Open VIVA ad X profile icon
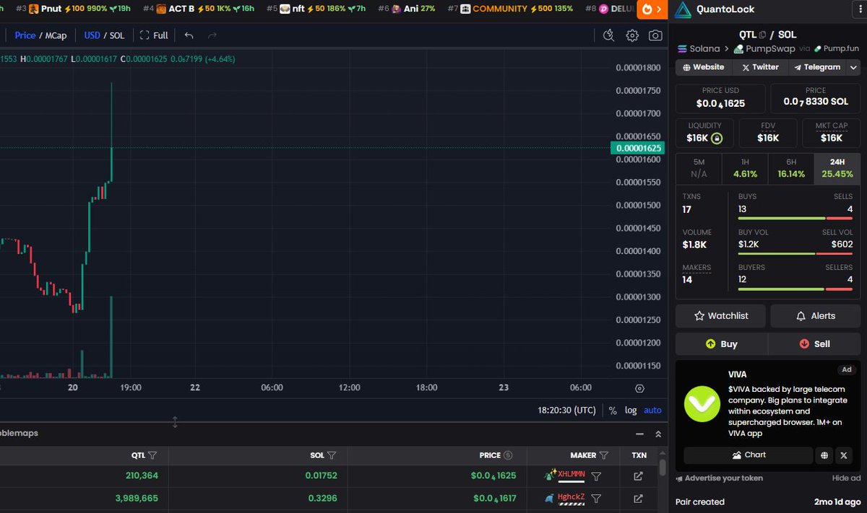Screen dimensions: 867x513 pyautogui.click(x=844, y=455)
